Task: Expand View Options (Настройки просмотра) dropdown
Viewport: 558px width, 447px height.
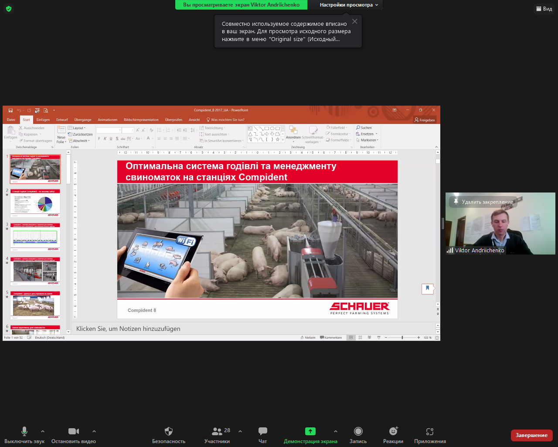Action: click(349, 5)
